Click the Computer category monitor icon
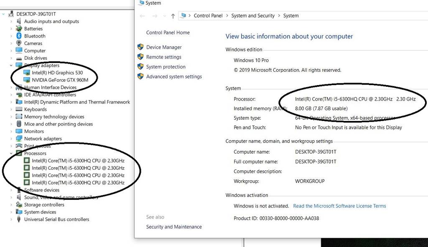The width and height of the screenshot is (428, 247). coord(19,50)
